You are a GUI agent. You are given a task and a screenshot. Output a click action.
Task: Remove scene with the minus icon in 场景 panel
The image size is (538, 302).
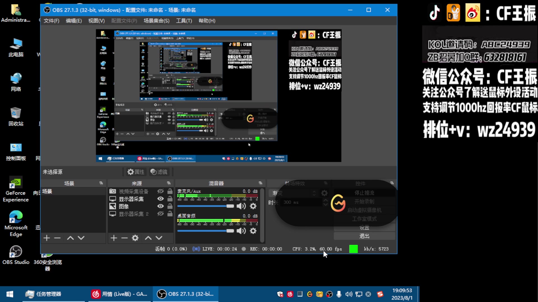pyautogui.click(x=57, y=238)
